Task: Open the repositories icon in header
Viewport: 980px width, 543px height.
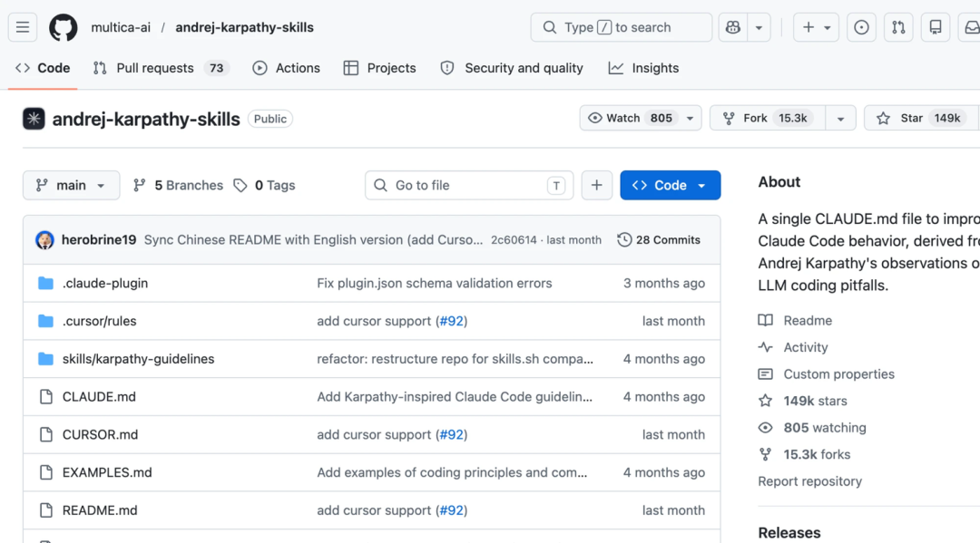Action: [x=935, y=27]
